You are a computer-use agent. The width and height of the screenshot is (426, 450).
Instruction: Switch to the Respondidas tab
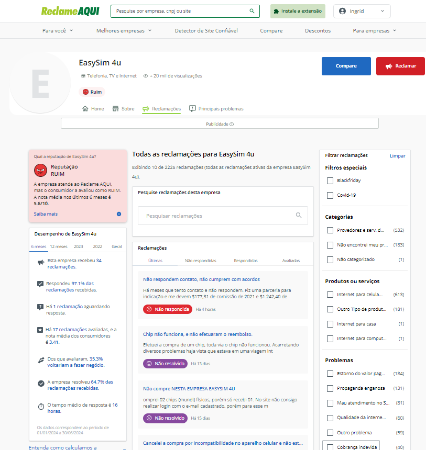click(245, 261)
